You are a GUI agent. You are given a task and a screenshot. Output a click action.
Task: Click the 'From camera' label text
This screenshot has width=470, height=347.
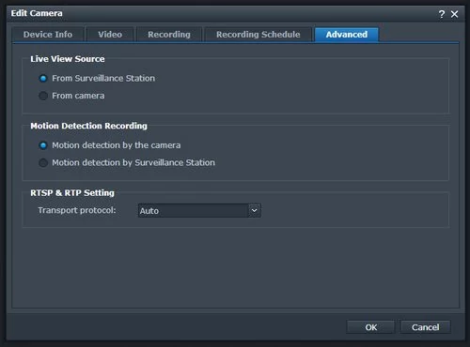(78, 96)
